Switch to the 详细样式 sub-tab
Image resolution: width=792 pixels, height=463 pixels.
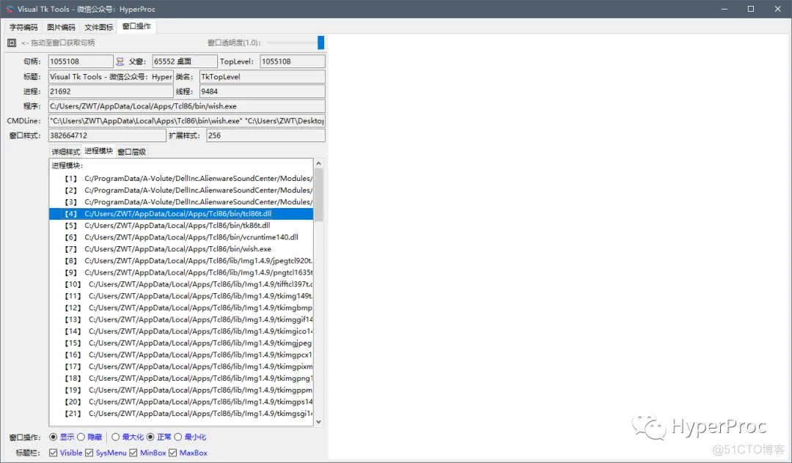pyautogui.click(x=66, y=152)
